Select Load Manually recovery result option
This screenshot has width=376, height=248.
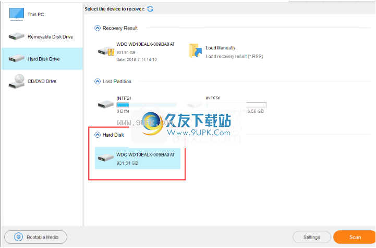226,52
